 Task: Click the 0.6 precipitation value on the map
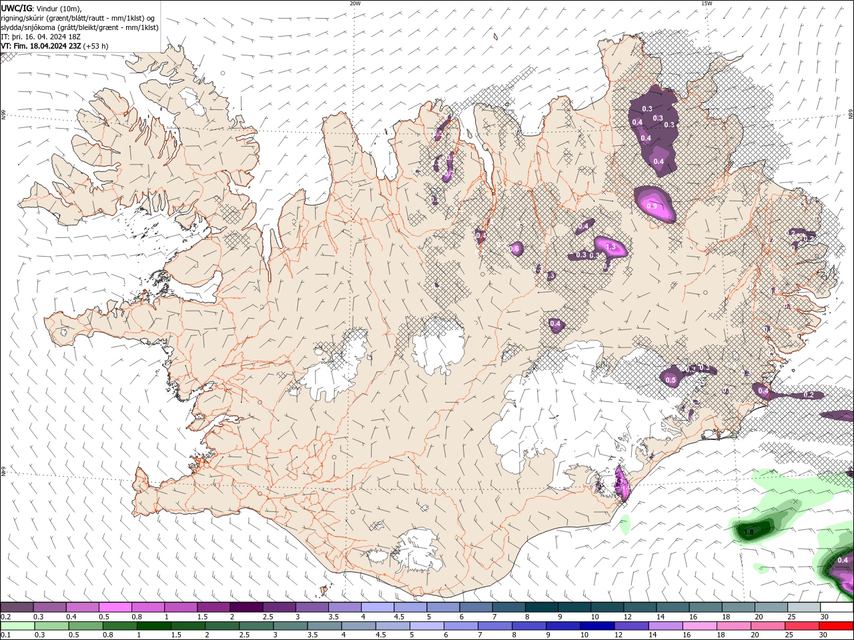[x=514, y=249]
